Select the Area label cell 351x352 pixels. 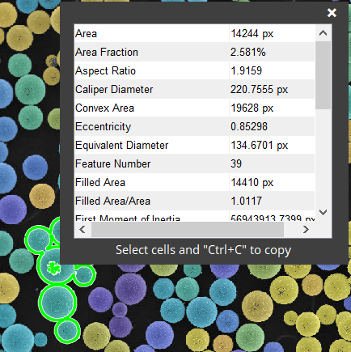coord(151,33)
